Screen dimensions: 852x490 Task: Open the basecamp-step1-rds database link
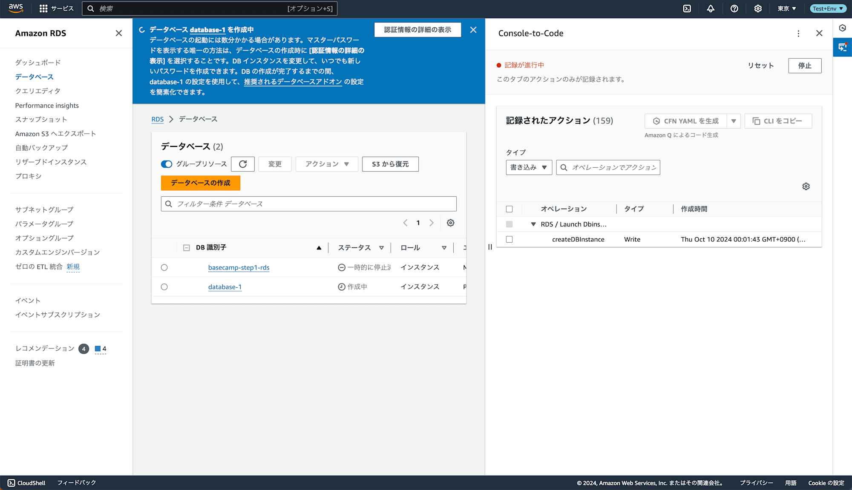click(x=239, y=267)
